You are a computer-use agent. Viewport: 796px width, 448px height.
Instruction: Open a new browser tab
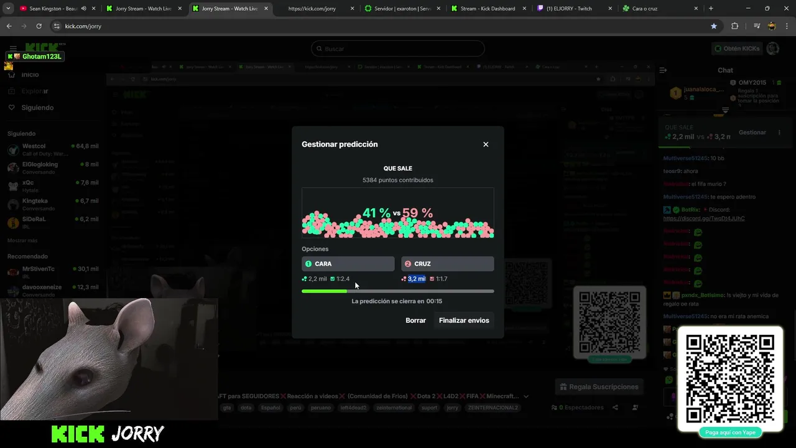(x=711, y=9)
